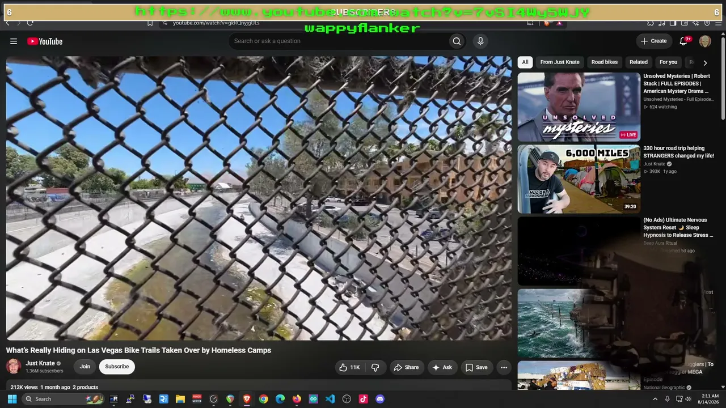The image size is (726, 408).
Task: Subscribe to Just Knate
Action: click(x=117, y=367)
